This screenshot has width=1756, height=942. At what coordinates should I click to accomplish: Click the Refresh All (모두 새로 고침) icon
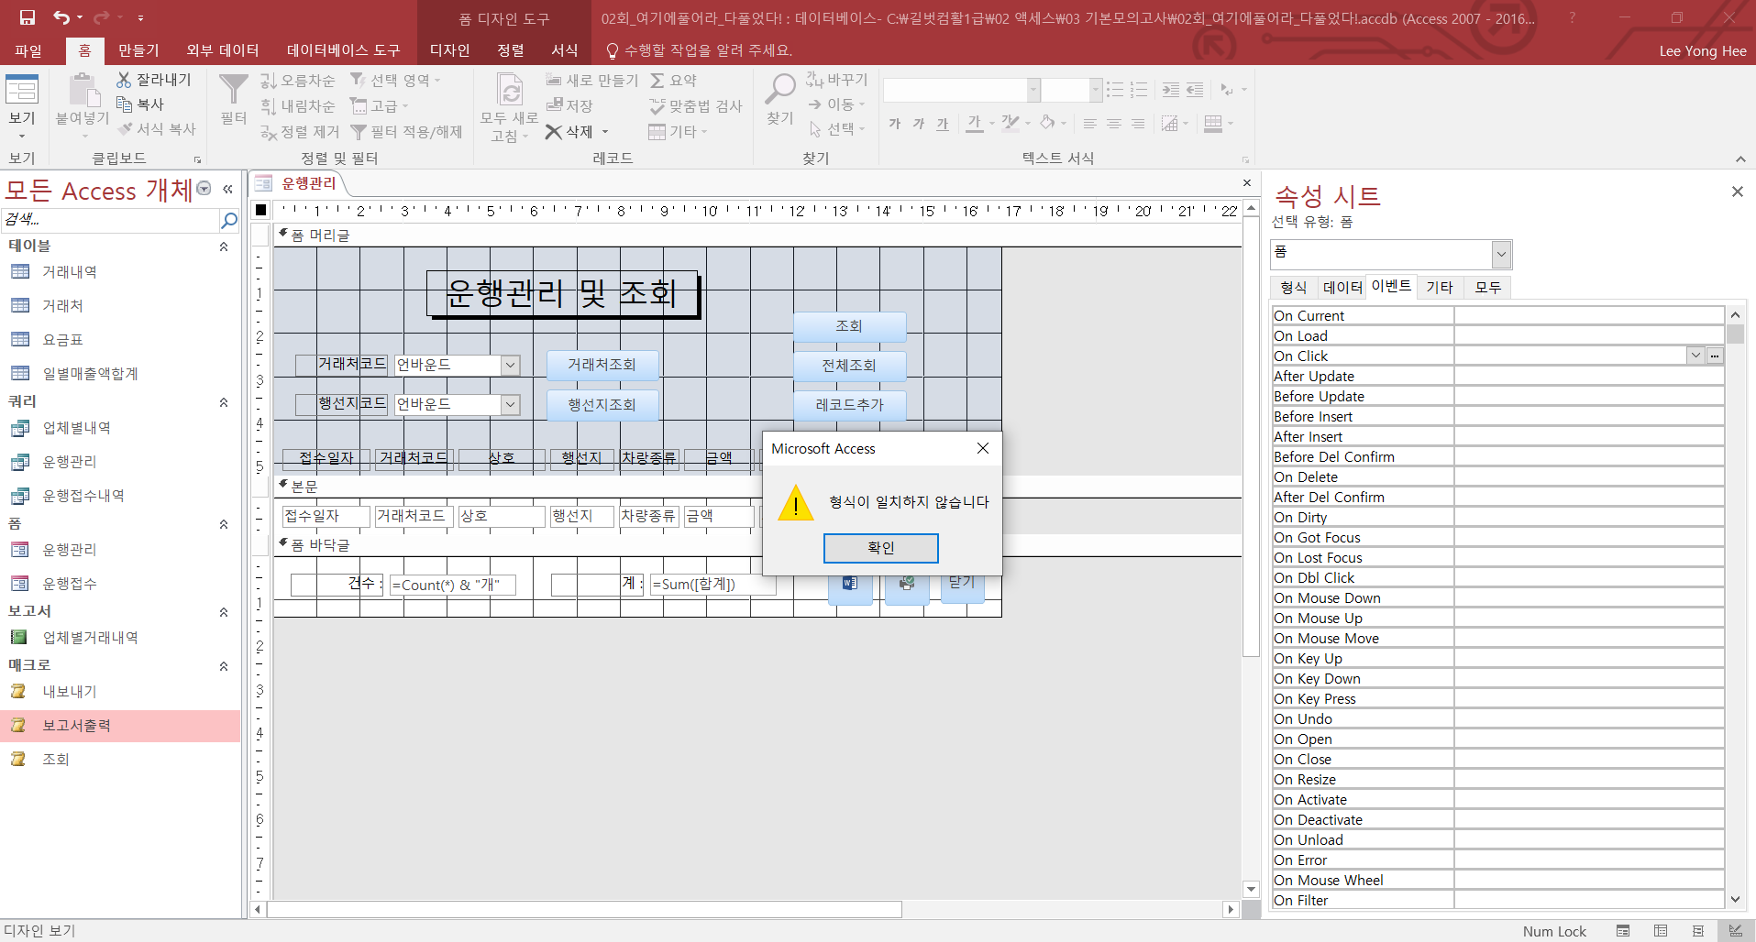[510, 91]
